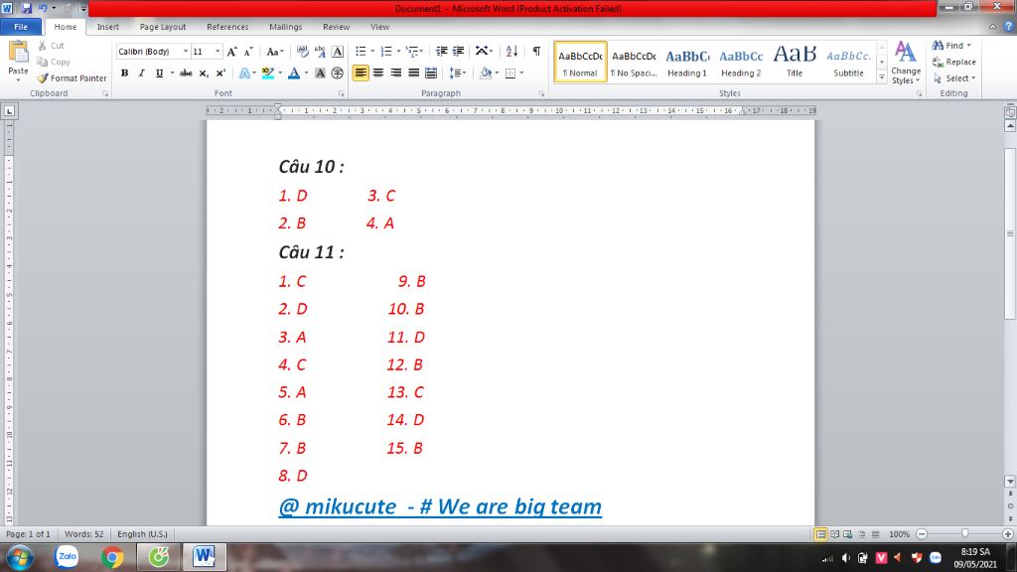This screenshot has width=1017, height=572.
Task: Apply the Title style
Action: 795,63
